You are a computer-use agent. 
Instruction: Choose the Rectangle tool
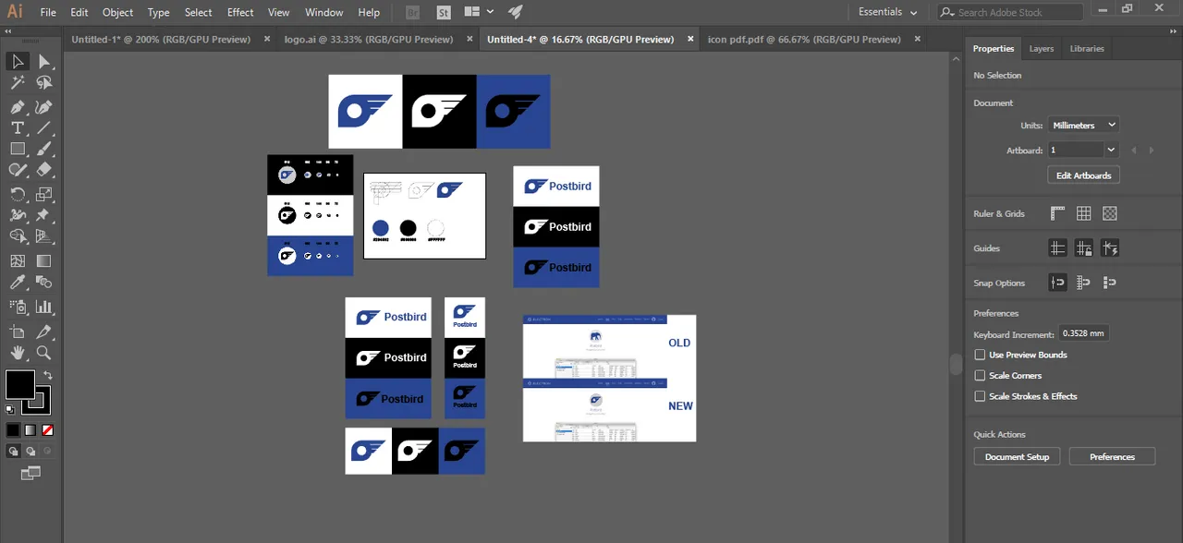(18, 149)
